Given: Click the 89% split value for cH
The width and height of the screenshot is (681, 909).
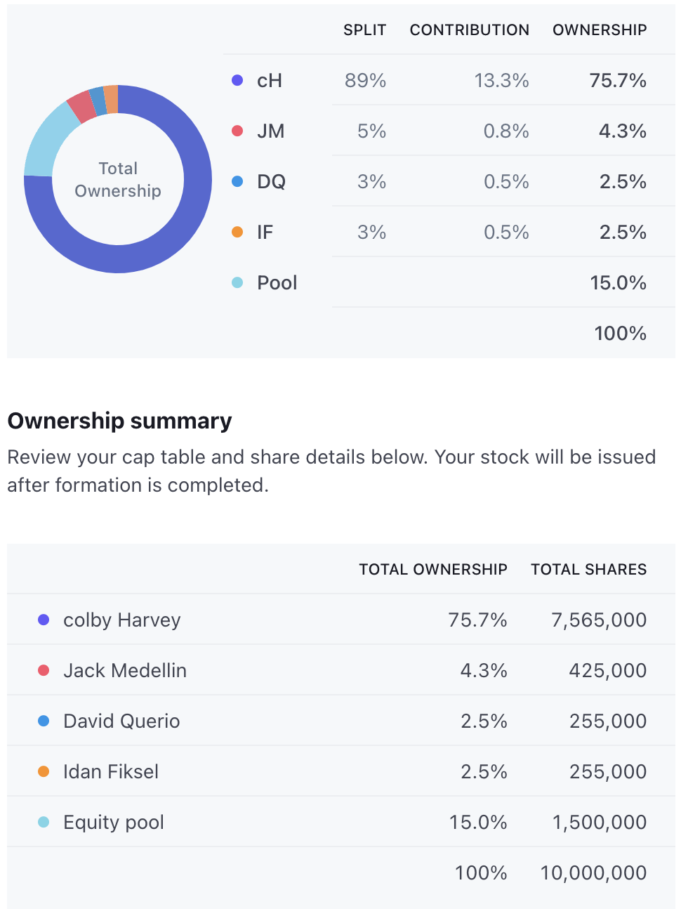Looking at the screenshot, I should pos(365,81).
